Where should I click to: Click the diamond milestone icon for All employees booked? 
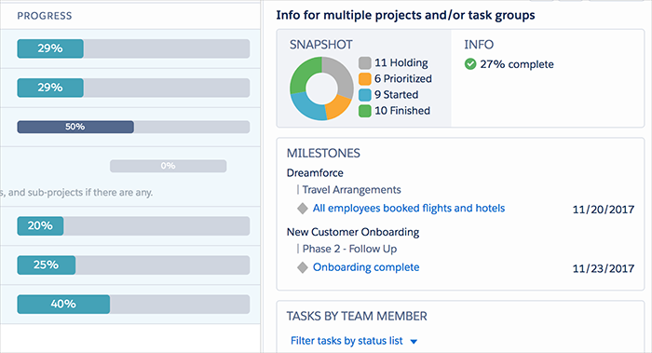click(303, 209)
